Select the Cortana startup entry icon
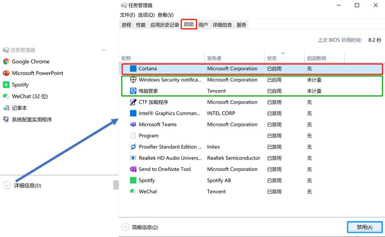385x237 pixels. 133,69
